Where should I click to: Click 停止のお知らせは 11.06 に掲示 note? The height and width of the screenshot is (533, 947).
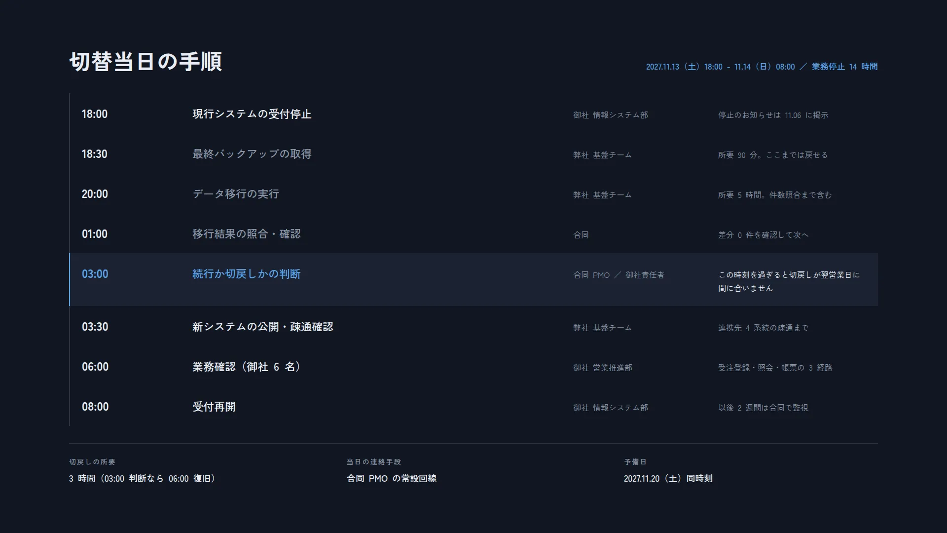pos(773,115)
